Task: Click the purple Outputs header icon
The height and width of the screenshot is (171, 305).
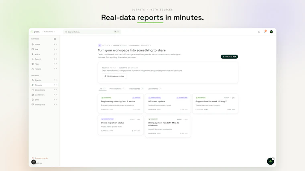Action: [100, 45]
